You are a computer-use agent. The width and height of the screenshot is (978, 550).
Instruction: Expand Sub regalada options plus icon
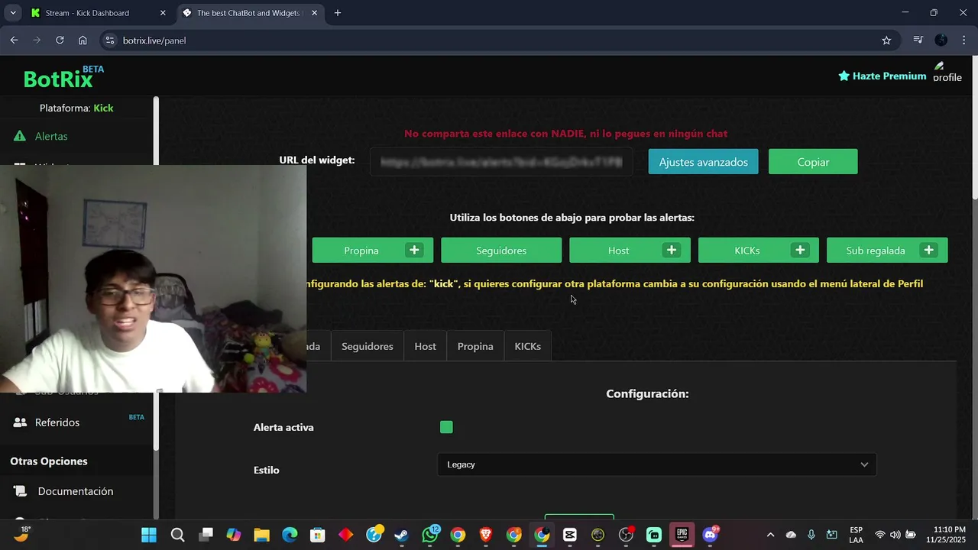pos(929,250)
